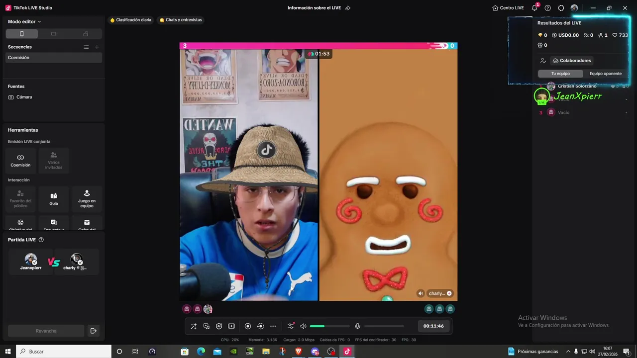Open the audio mixer settings icon
637x358 pixels.
(x=291, y=326)
